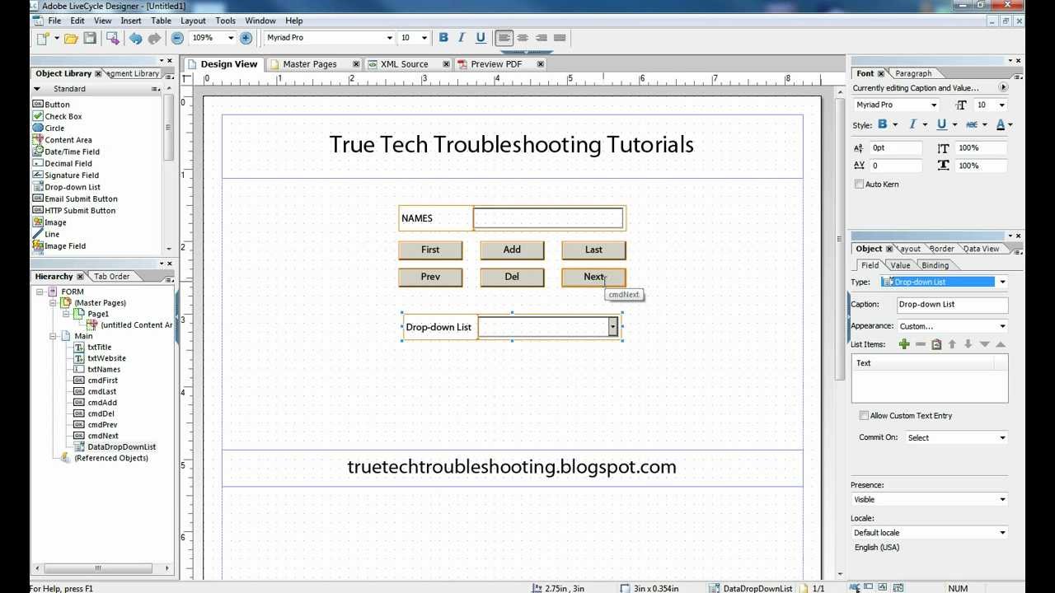Click the NAMES text field on form
This screenshot has width=1055, height=593.
548,218
